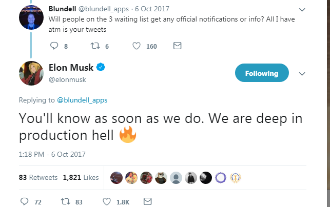Image resolution: width=330 pixels, height=207 pixels.
Task: View the 1,821 Likes list
Action: pyautogui.click(x=81, y=178)
